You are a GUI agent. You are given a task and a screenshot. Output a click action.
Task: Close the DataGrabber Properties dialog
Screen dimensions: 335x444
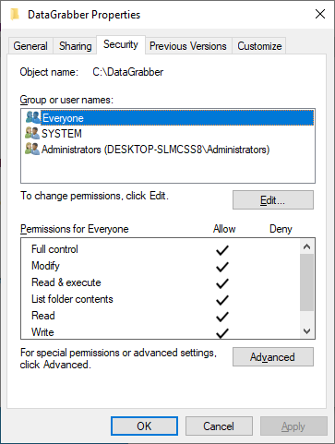click(320, 14)
